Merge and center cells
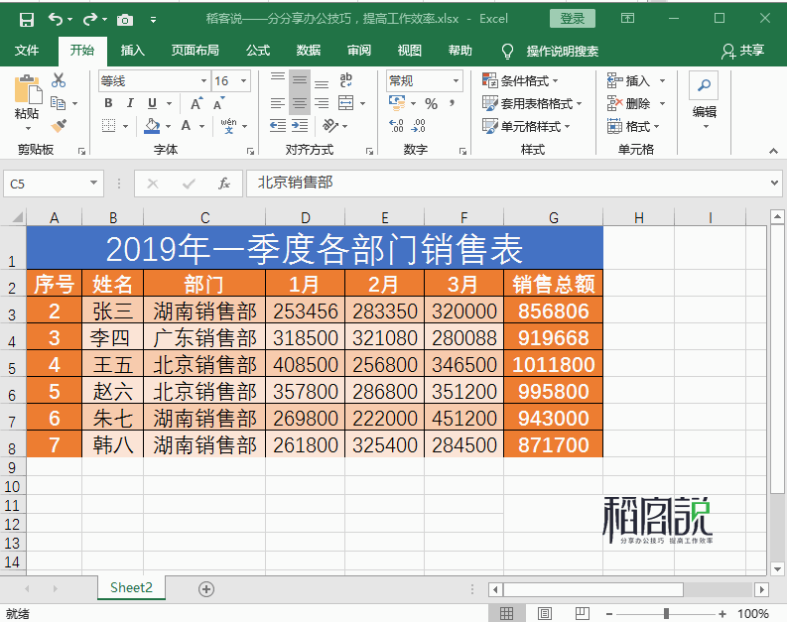The width and height of the screenshot is (787, 622). coord(345,103)
